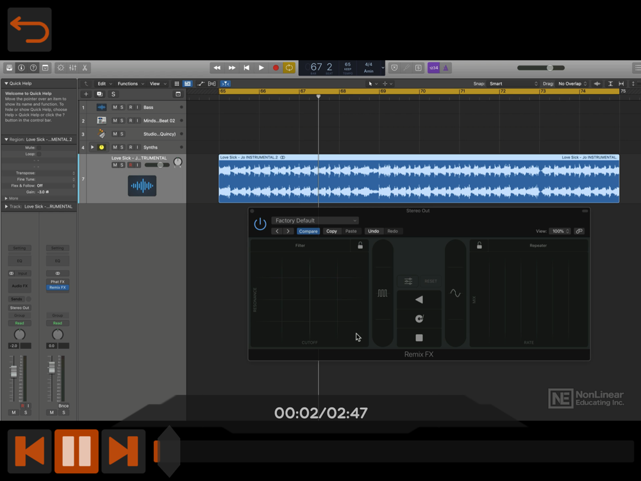The image size is (641, 481).
Task: Click the horizontal auto zoom icon
Action: coord(621,83)
